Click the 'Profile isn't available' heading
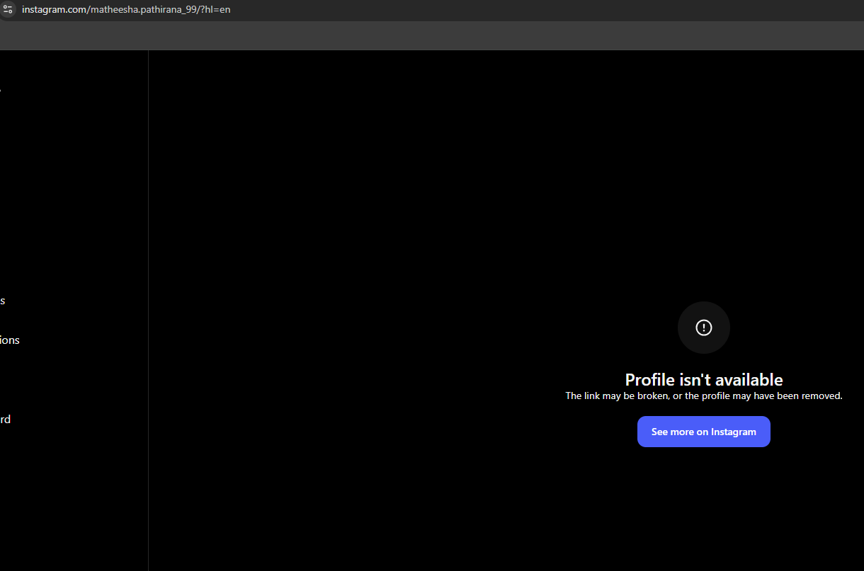Viewport: 864px width, 571px height. (703, 379)
